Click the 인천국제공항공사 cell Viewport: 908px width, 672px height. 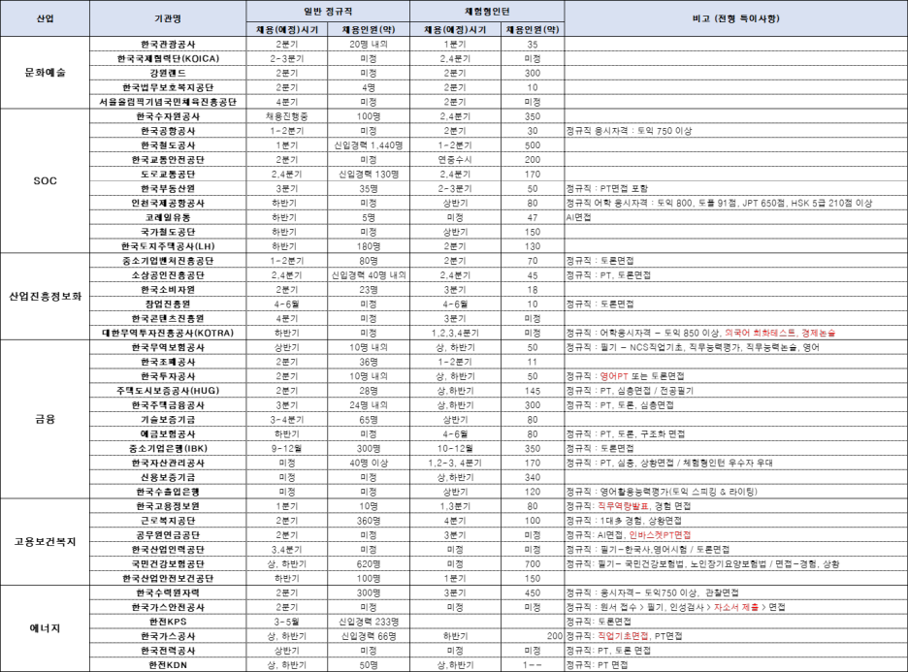(x=168, y=204)
